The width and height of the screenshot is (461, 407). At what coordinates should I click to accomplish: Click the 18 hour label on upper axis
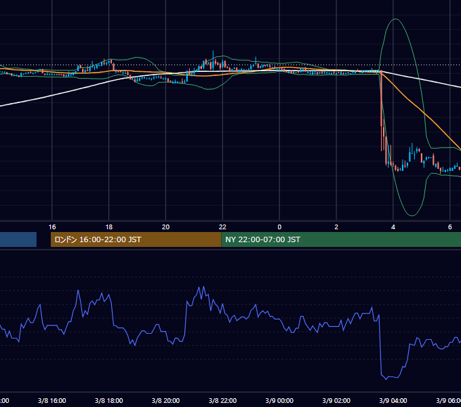click(108, 227)
